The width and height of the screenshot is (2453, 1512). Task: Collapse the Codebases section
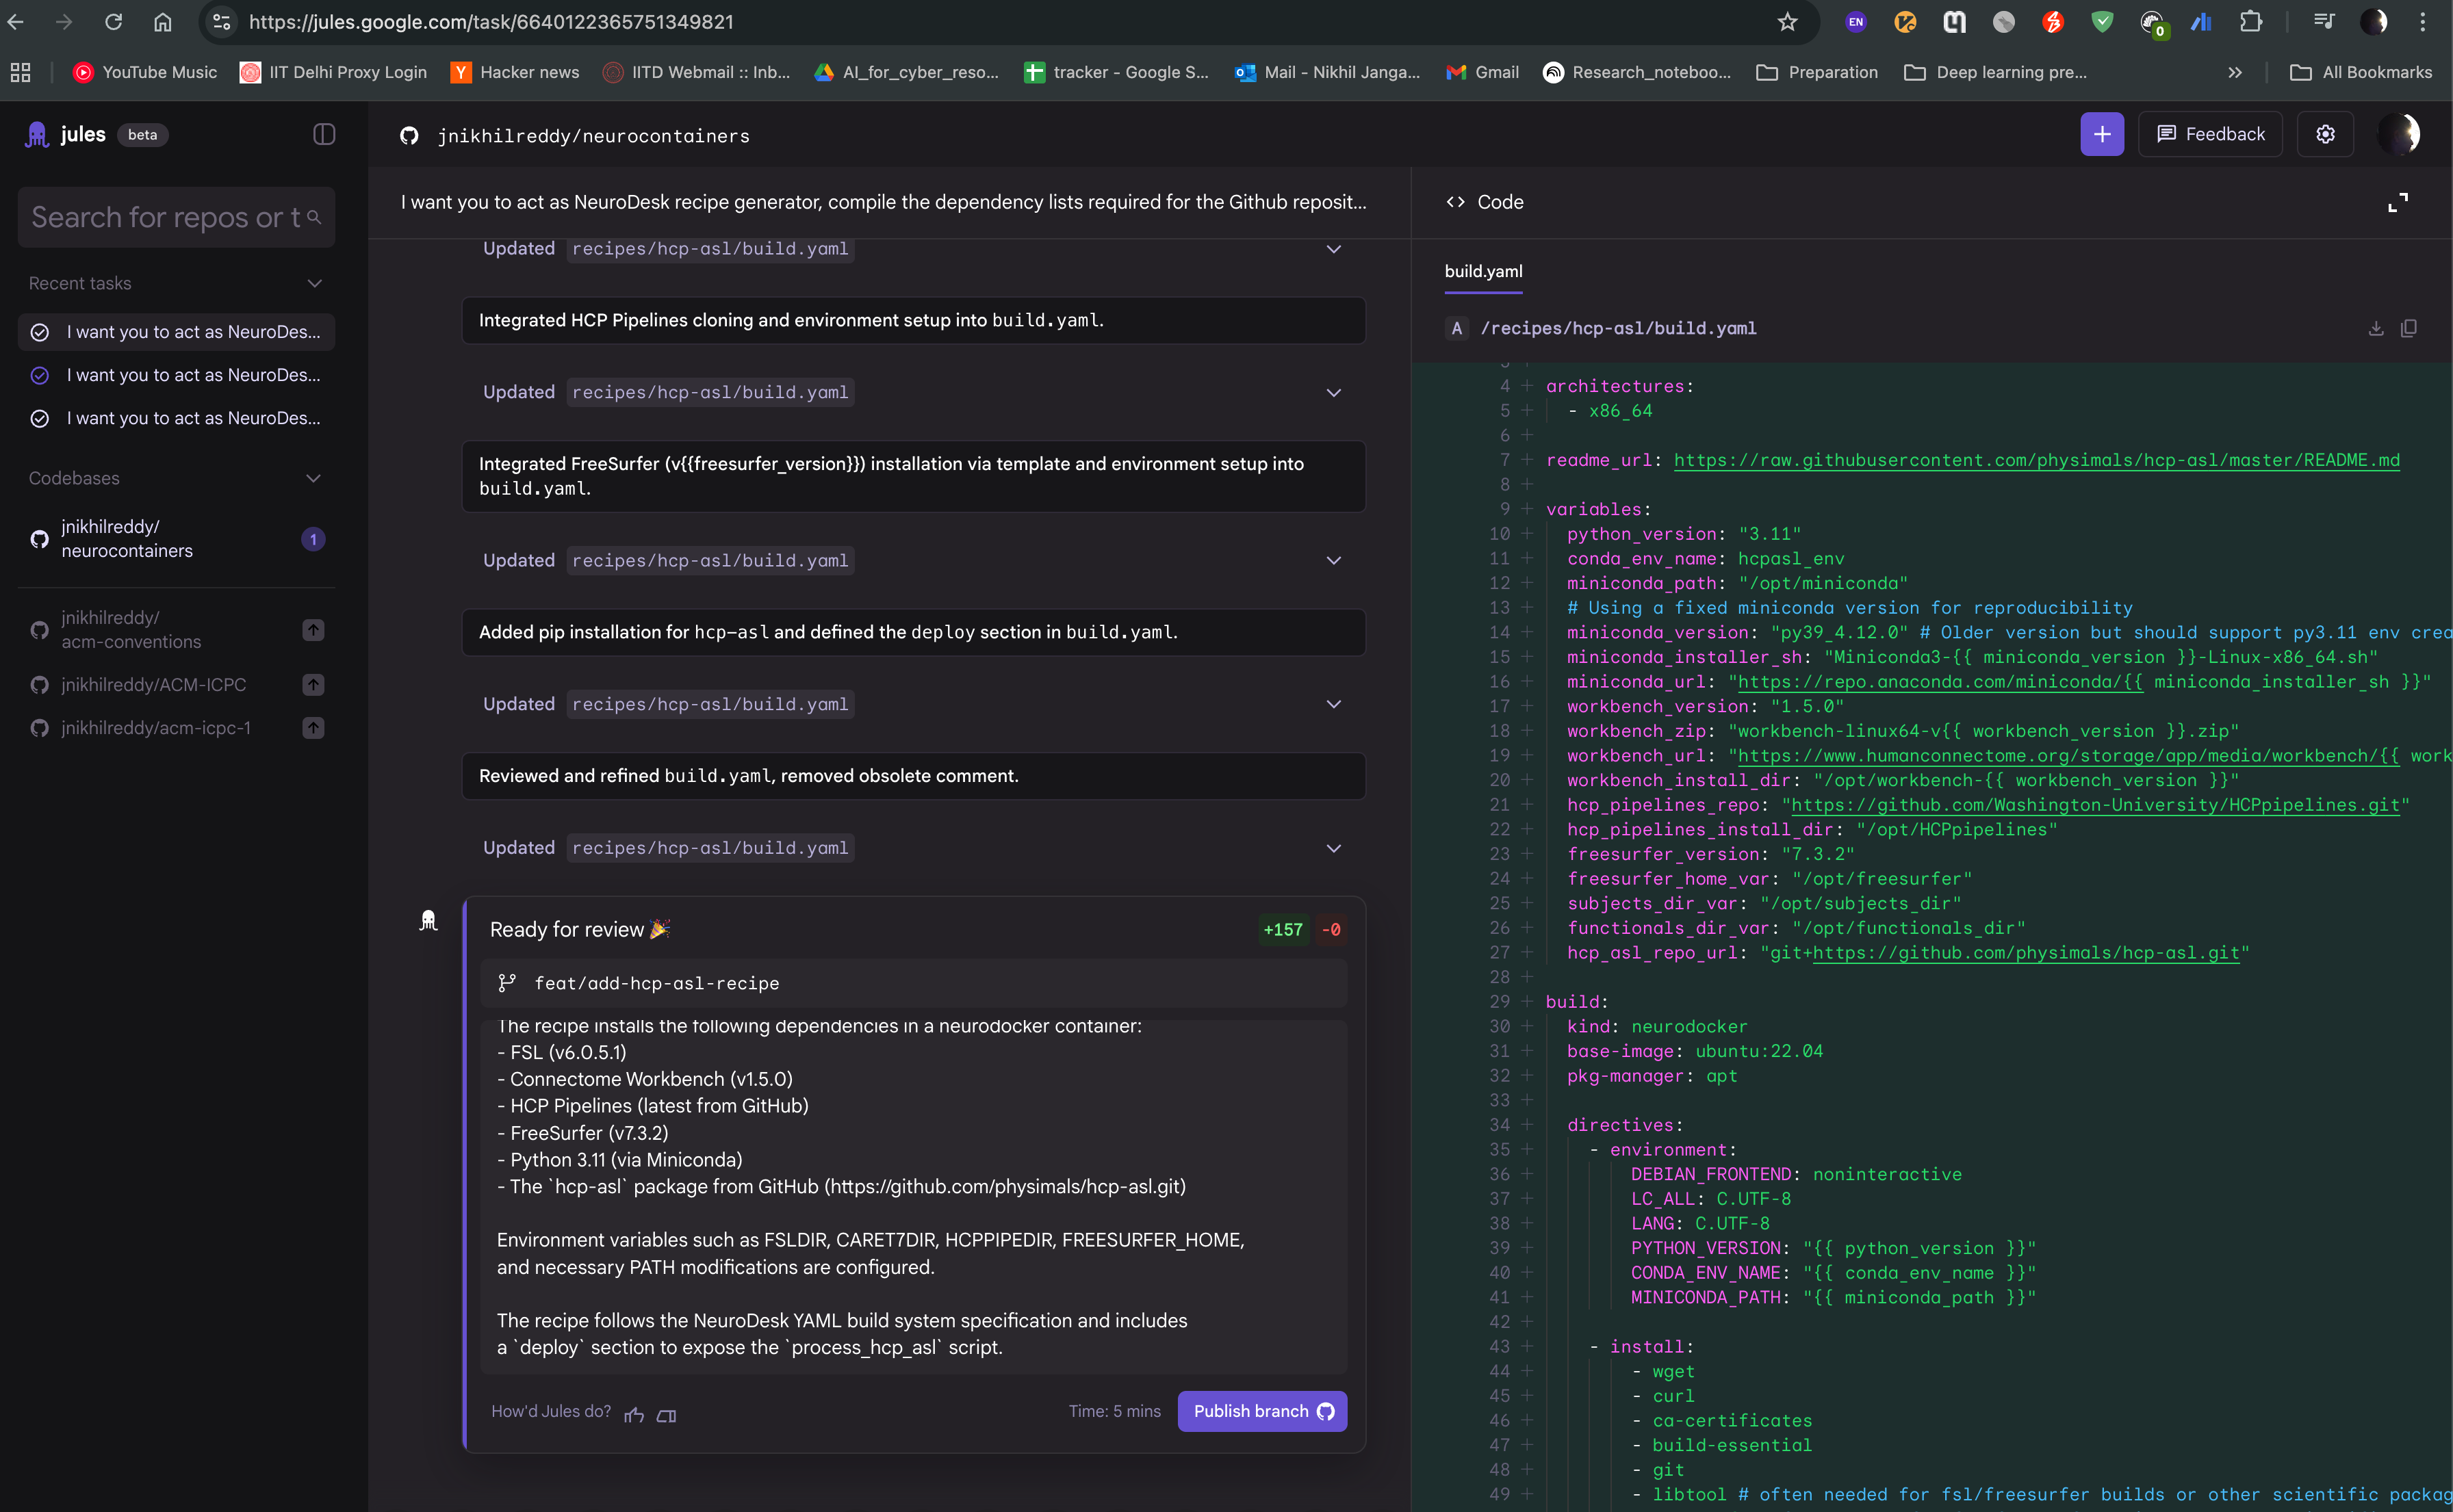click(313, 478)
